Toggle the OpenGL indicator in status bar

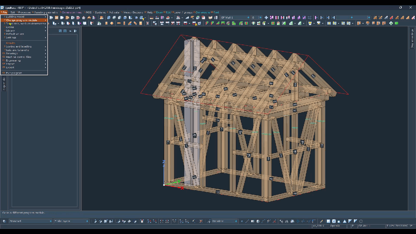tap(335, 226)
